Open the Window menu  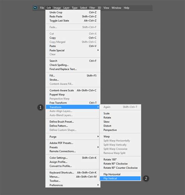[116, 8]
